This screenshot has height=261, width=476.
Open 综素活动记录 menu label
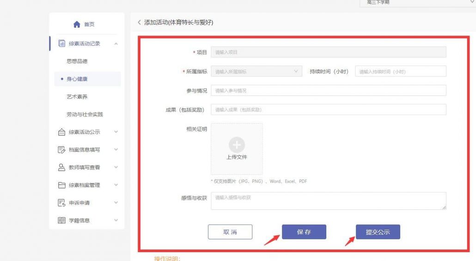[85, 44]
